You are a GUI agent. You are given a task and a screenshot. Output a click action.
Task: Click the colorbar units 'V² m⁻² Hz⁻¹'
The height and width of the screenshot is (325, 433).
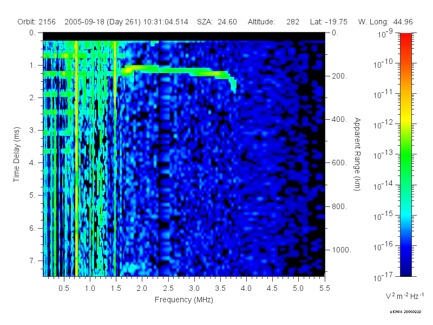(404, 296)
